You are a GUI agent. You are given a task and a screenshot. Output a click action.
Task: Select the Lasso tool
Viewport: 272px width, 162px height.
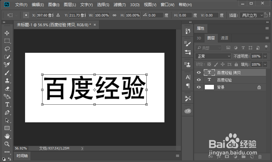pos(7,49)
